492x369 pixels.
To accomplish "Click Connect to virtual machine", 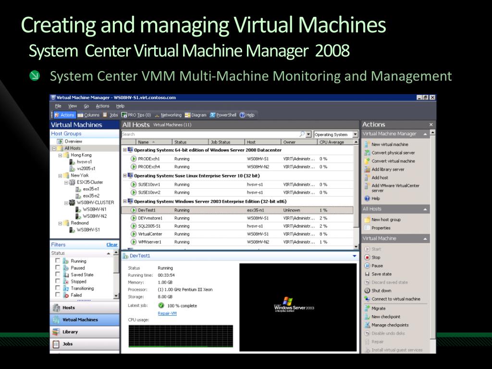I will coord(392,299).
